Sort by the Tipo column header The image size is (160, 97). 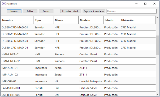[44, 20]
